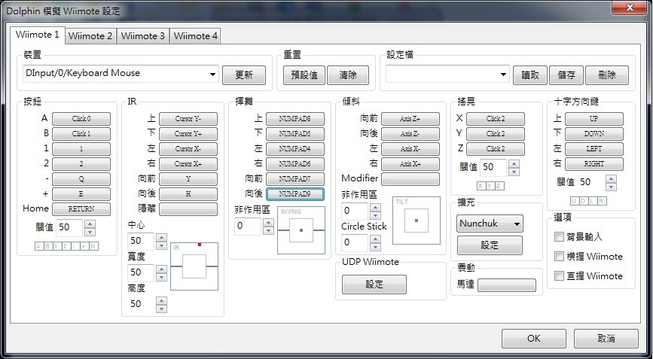Decrease the tilt Circle Stick value
This screenshot has width=653, height=359.
[376, 247]
